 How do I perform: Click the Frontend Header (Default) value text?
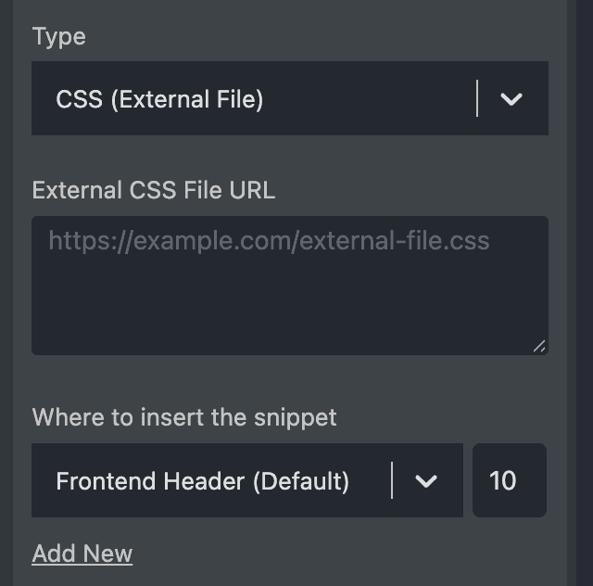coord(202,481)
